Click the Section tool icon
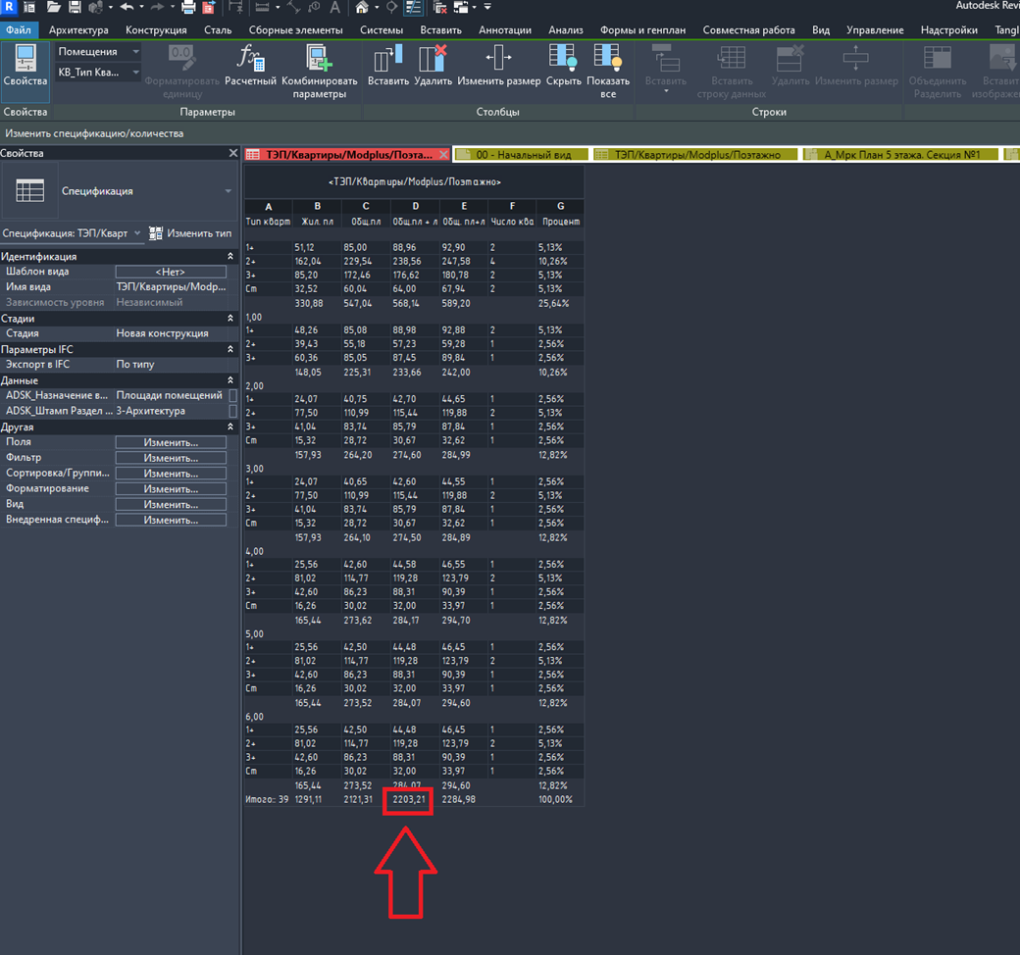1020x955 pixels. pos(391,8)
